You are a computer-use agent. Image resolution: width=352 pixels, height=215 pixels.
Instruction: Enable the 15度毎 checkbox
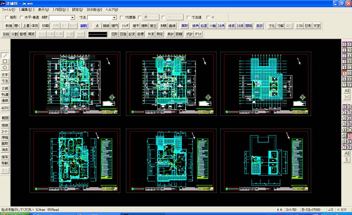tap(122, 17)
